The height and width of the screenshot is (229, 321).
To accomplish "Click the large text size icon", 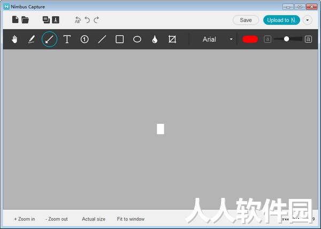I will coord(308,39).
